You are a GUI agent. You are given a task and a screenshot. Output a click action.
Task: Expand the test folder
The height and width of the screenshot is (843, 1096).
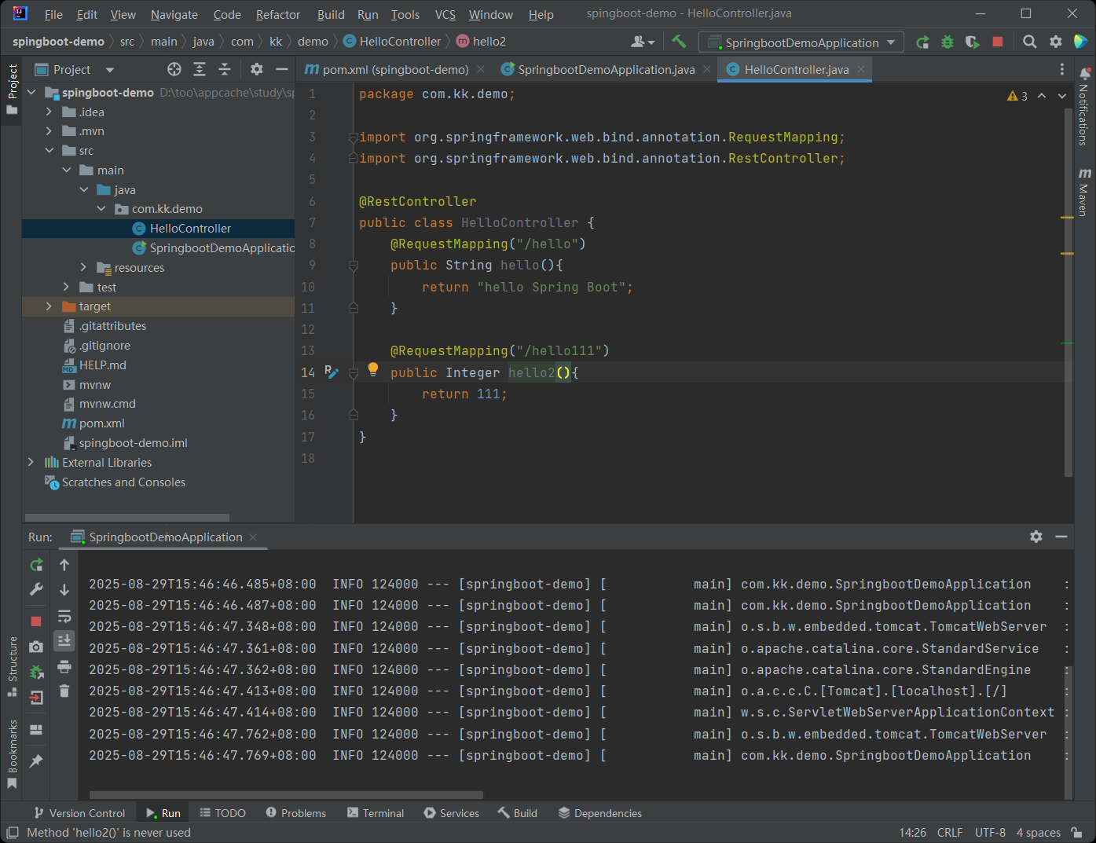tap(66, 288)
